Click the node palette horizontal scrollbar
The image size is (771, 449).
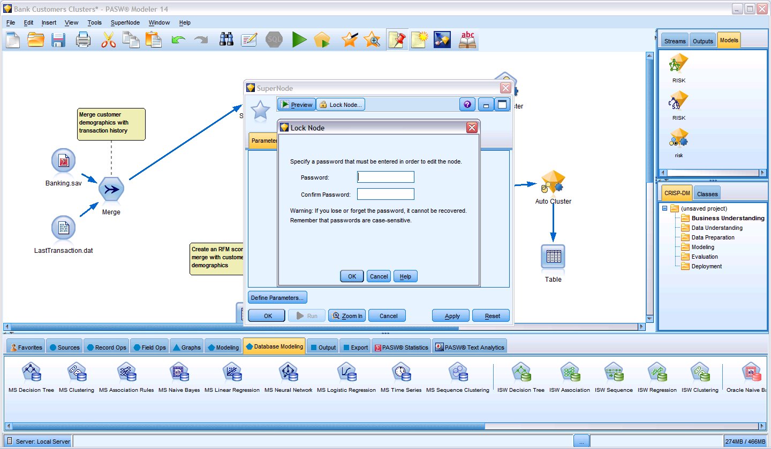248,426
